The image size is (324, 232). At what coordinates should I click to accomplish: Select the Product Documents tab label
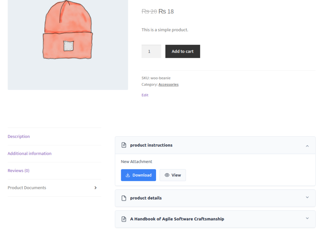click(27, 188)
